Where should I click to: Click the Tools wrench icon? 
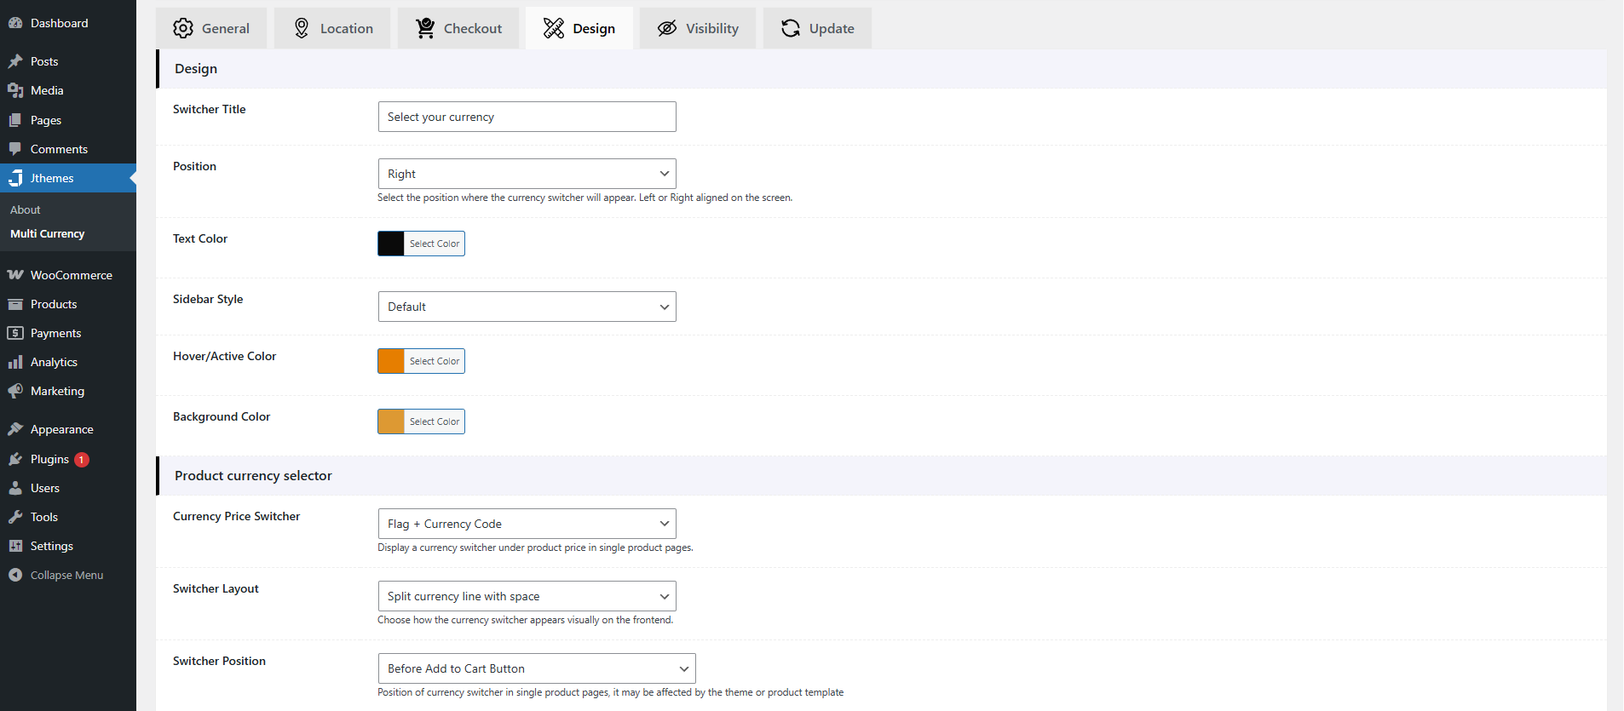[15, 517]
